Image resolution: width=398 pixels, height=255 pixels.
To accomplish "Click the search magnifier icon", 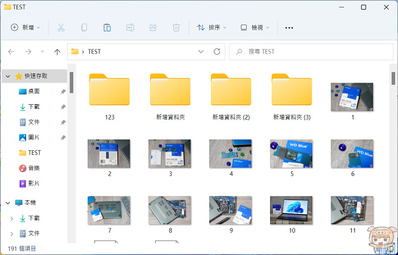I will click(239, 52).
